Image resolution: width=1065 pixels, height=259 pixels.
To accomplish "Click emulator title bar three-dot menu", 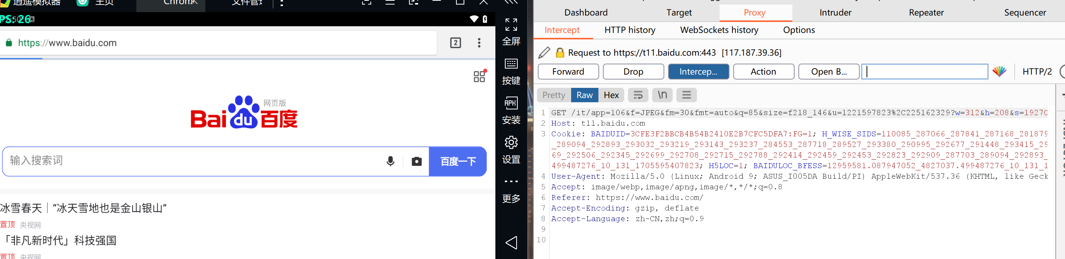I will tap(281, 3).
